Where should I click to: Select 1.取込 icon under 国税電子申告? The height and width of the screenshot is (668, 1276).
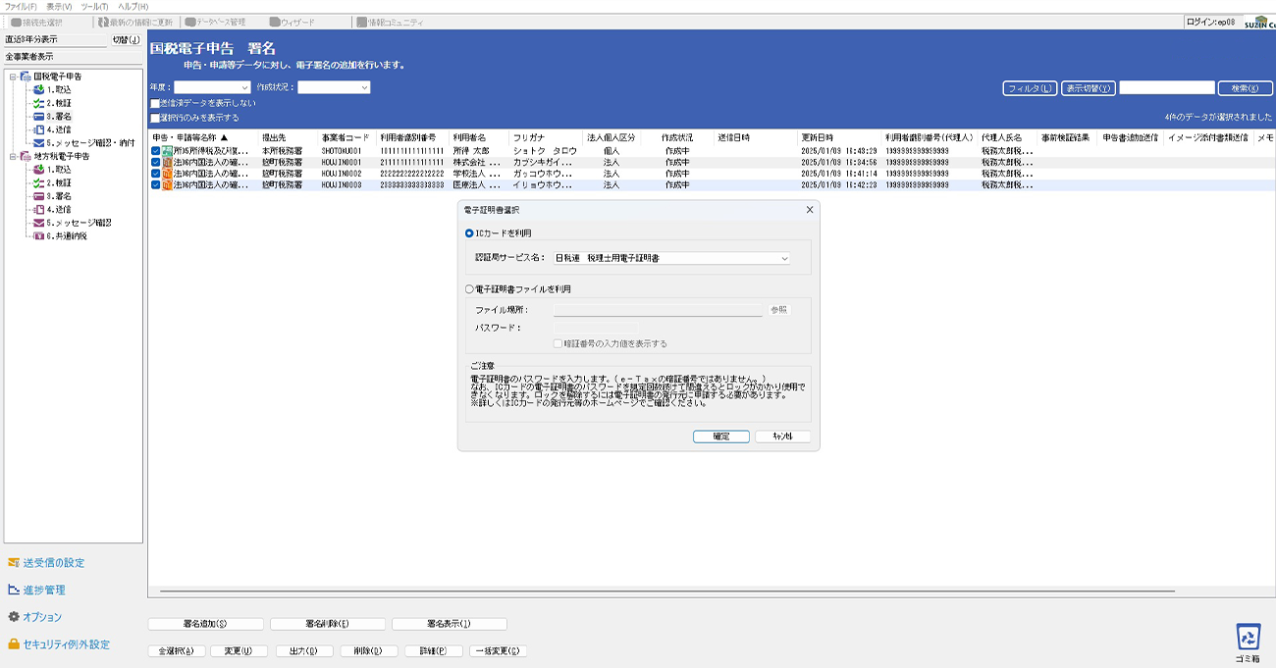(39, 89)
